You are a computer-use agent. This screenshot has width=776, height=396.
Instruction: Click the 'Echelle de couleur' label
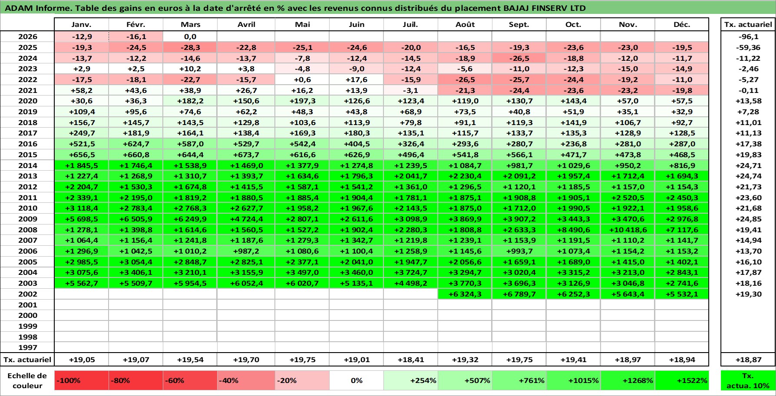click(x=27, y=380)
